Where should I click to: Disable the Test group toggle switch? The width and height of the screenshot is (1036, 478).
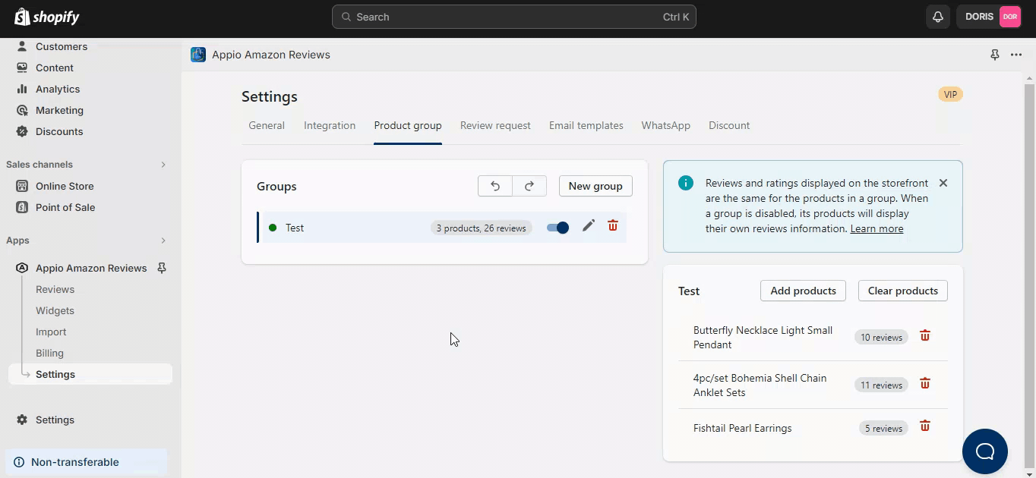pos(557,228)
